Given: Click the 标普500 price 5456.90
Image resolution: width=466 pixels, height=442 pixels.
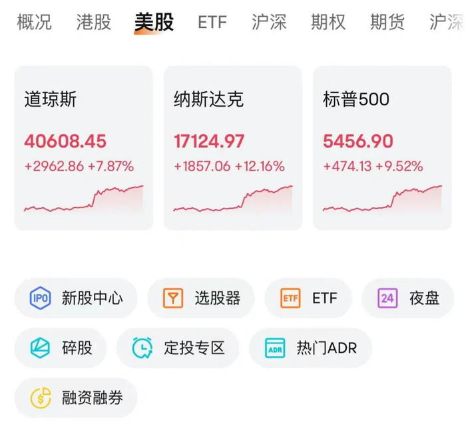Looking at the screenshot, I should click(358, 141).
